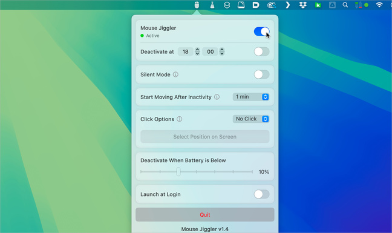Screen dimensions: 392x233
Task: Open the card-shaped menu bar icon
Action: pyautogui.click(x=241, y=5)
